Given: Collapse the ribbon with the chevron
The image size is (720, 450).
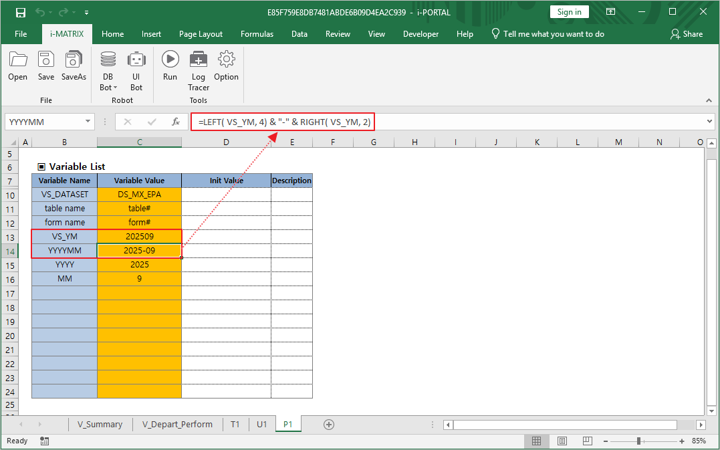Looking at the screenshot, I should pos(709,102).
